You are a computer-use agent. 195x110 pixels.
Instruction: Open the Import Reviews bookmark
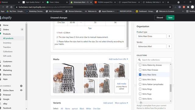tap(107, 11)
